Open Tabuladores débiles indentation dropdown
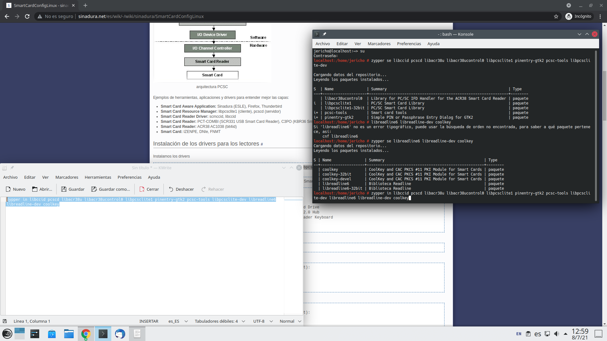The height and width of the screenshot is (341, 607). [220, 321]
